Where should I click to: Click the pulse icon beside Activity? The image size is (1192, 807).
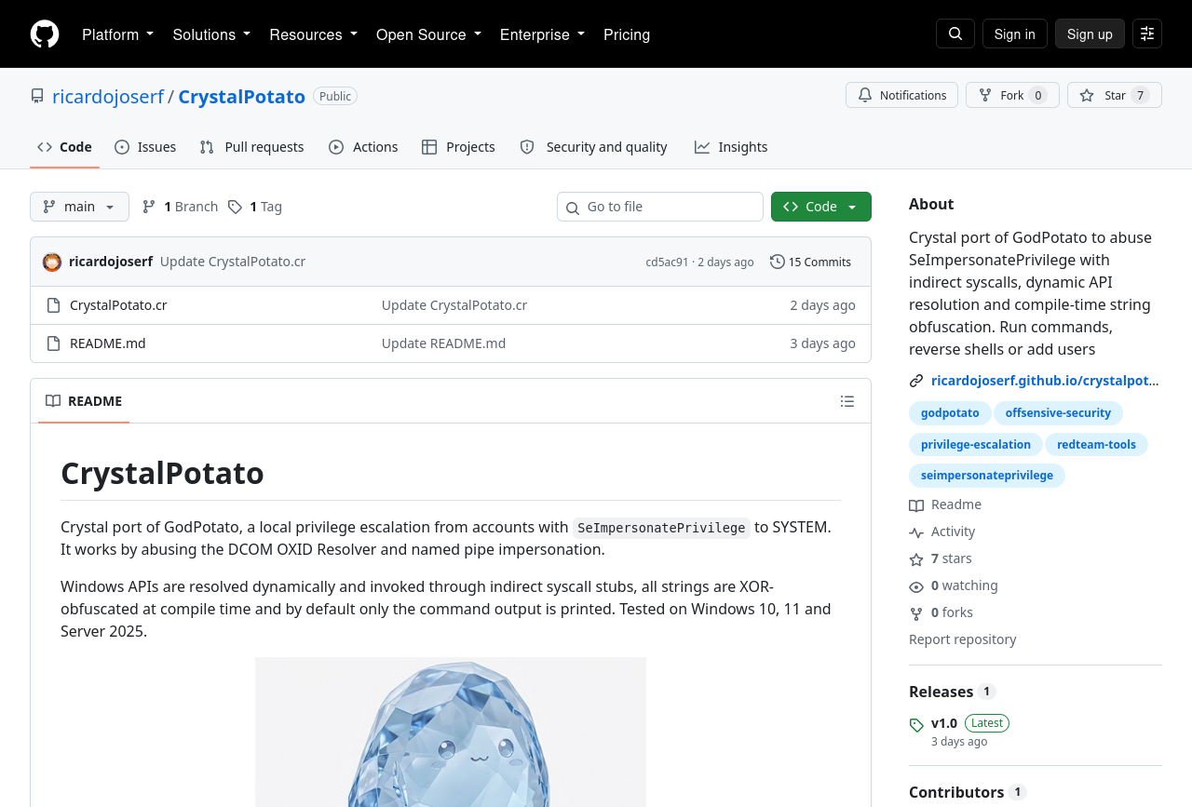coord(916,532)
